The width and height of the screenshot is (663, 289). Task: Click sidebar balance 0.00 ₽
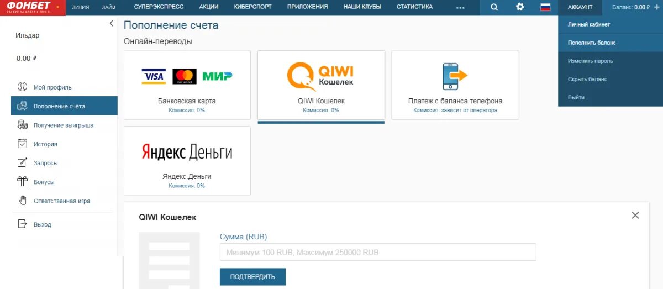(x=27, y=58)
